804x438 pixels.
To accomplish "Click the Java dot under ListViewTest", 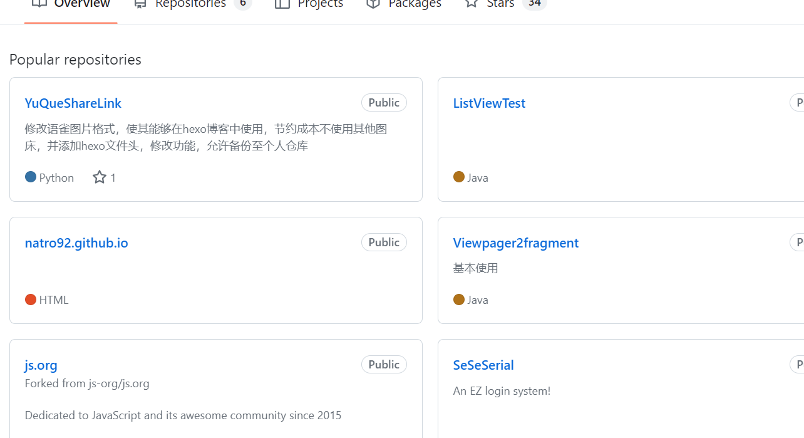I will pos(459,177).
